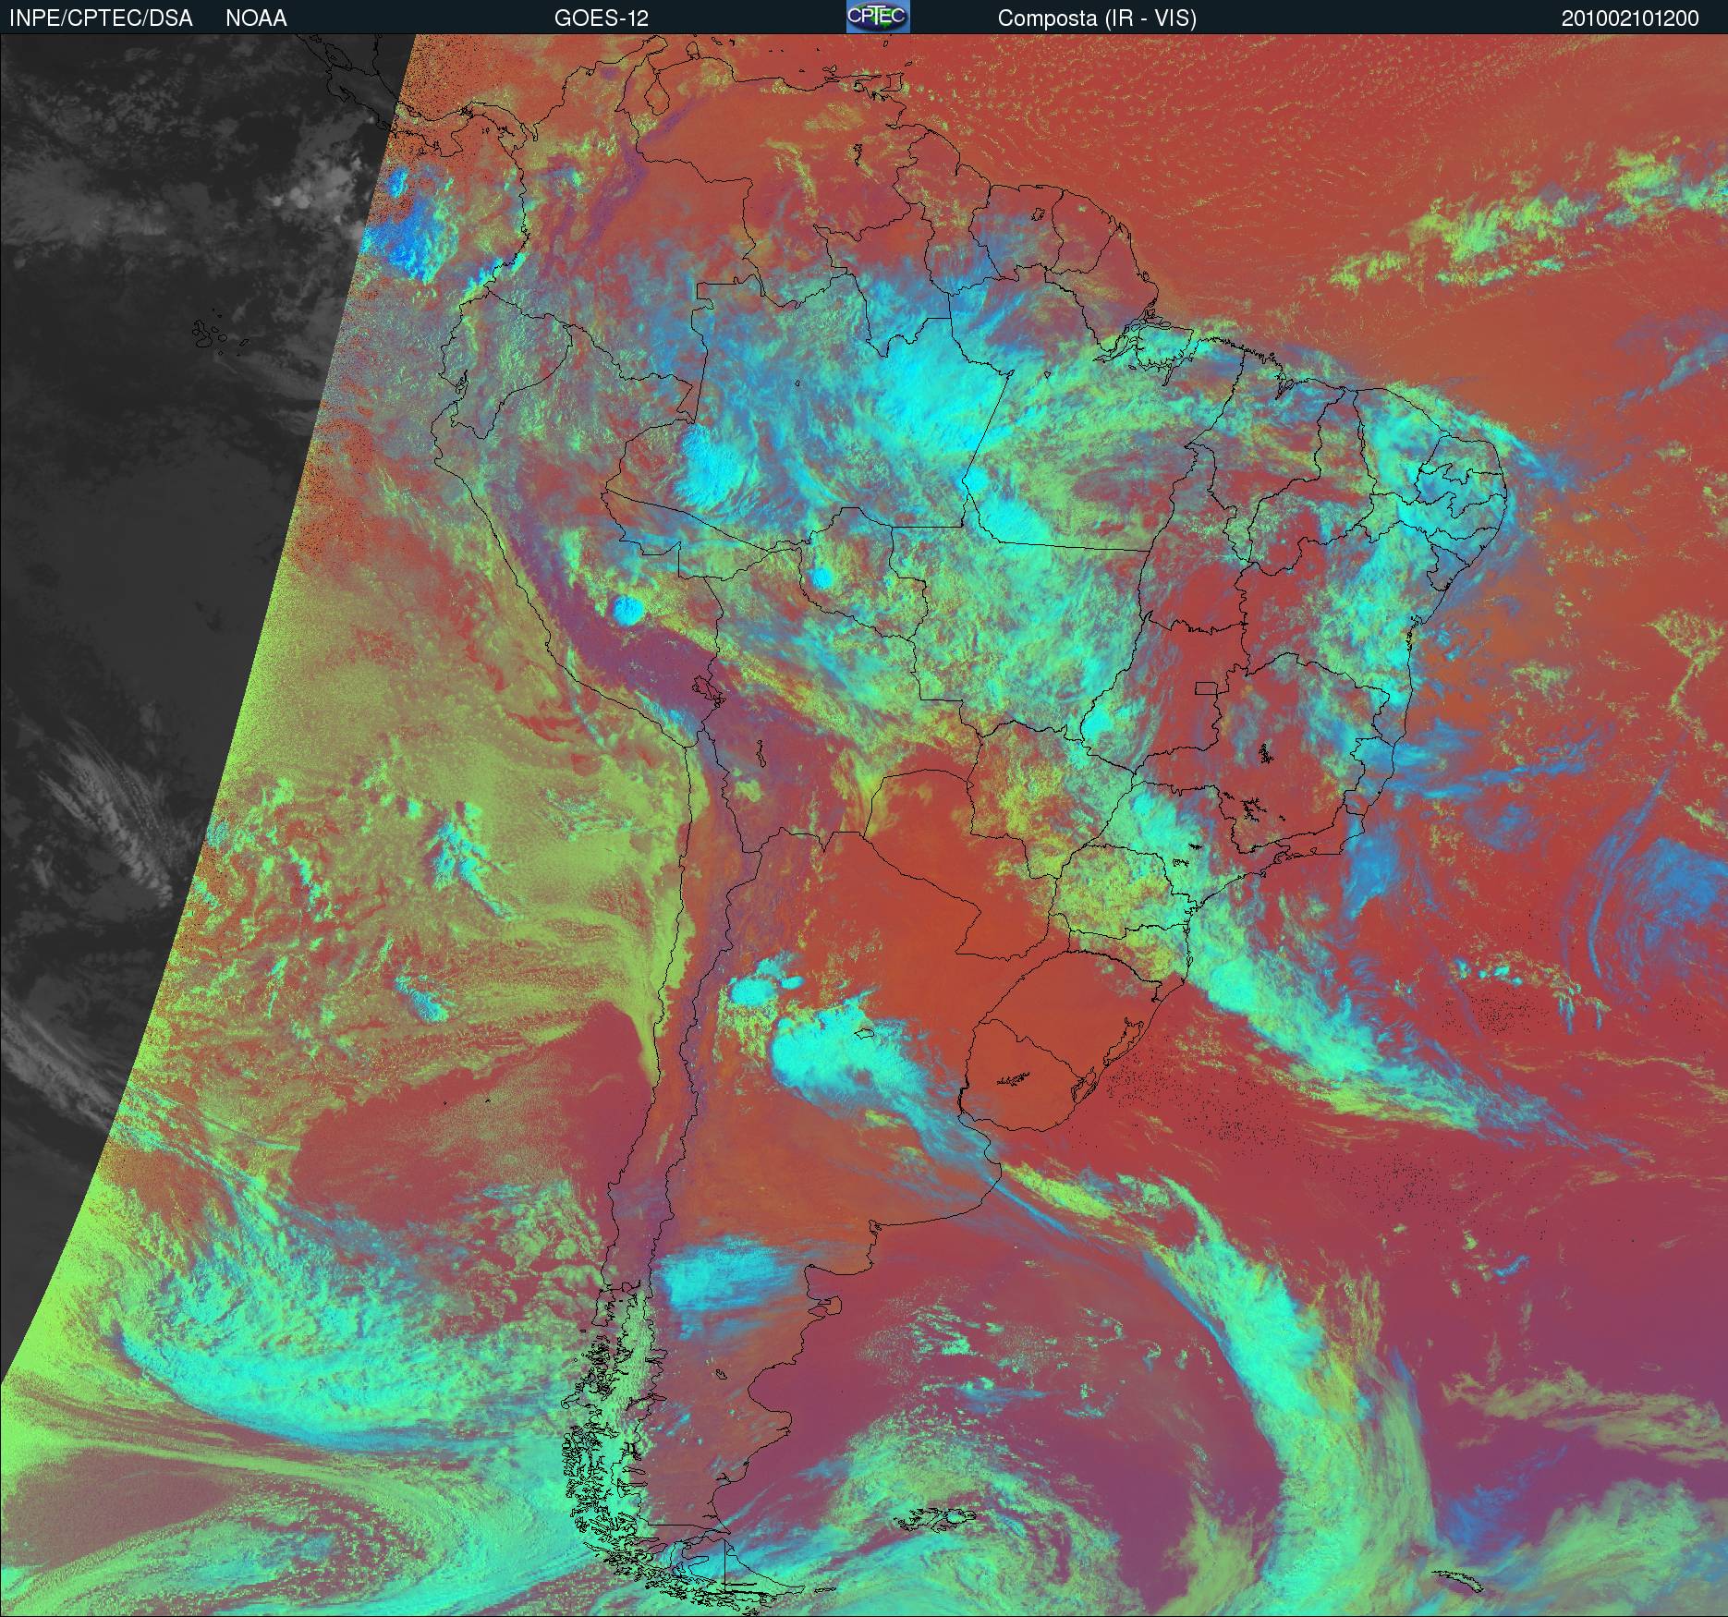1728x1617 pixels.
Task: Click the GOES-12 satellite name text
Action: tap(602, 18)
